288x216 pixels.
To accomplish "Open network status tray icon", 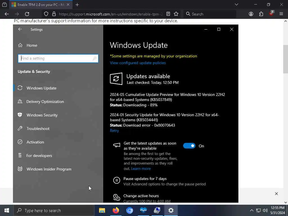I will 258,210.
